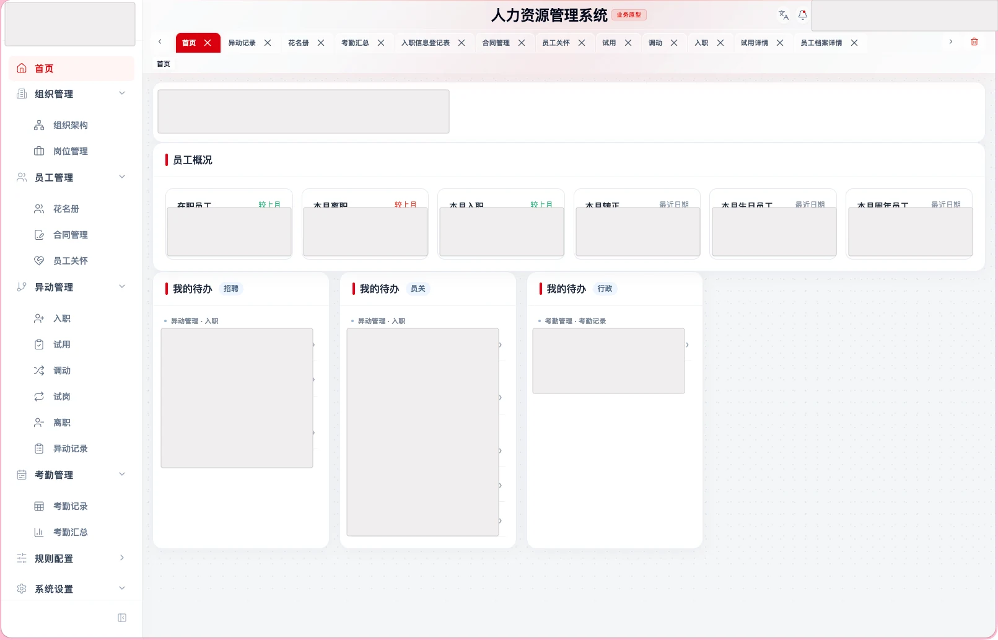Click the 异动记录 sidebar record icon

[x=39, y=449]
